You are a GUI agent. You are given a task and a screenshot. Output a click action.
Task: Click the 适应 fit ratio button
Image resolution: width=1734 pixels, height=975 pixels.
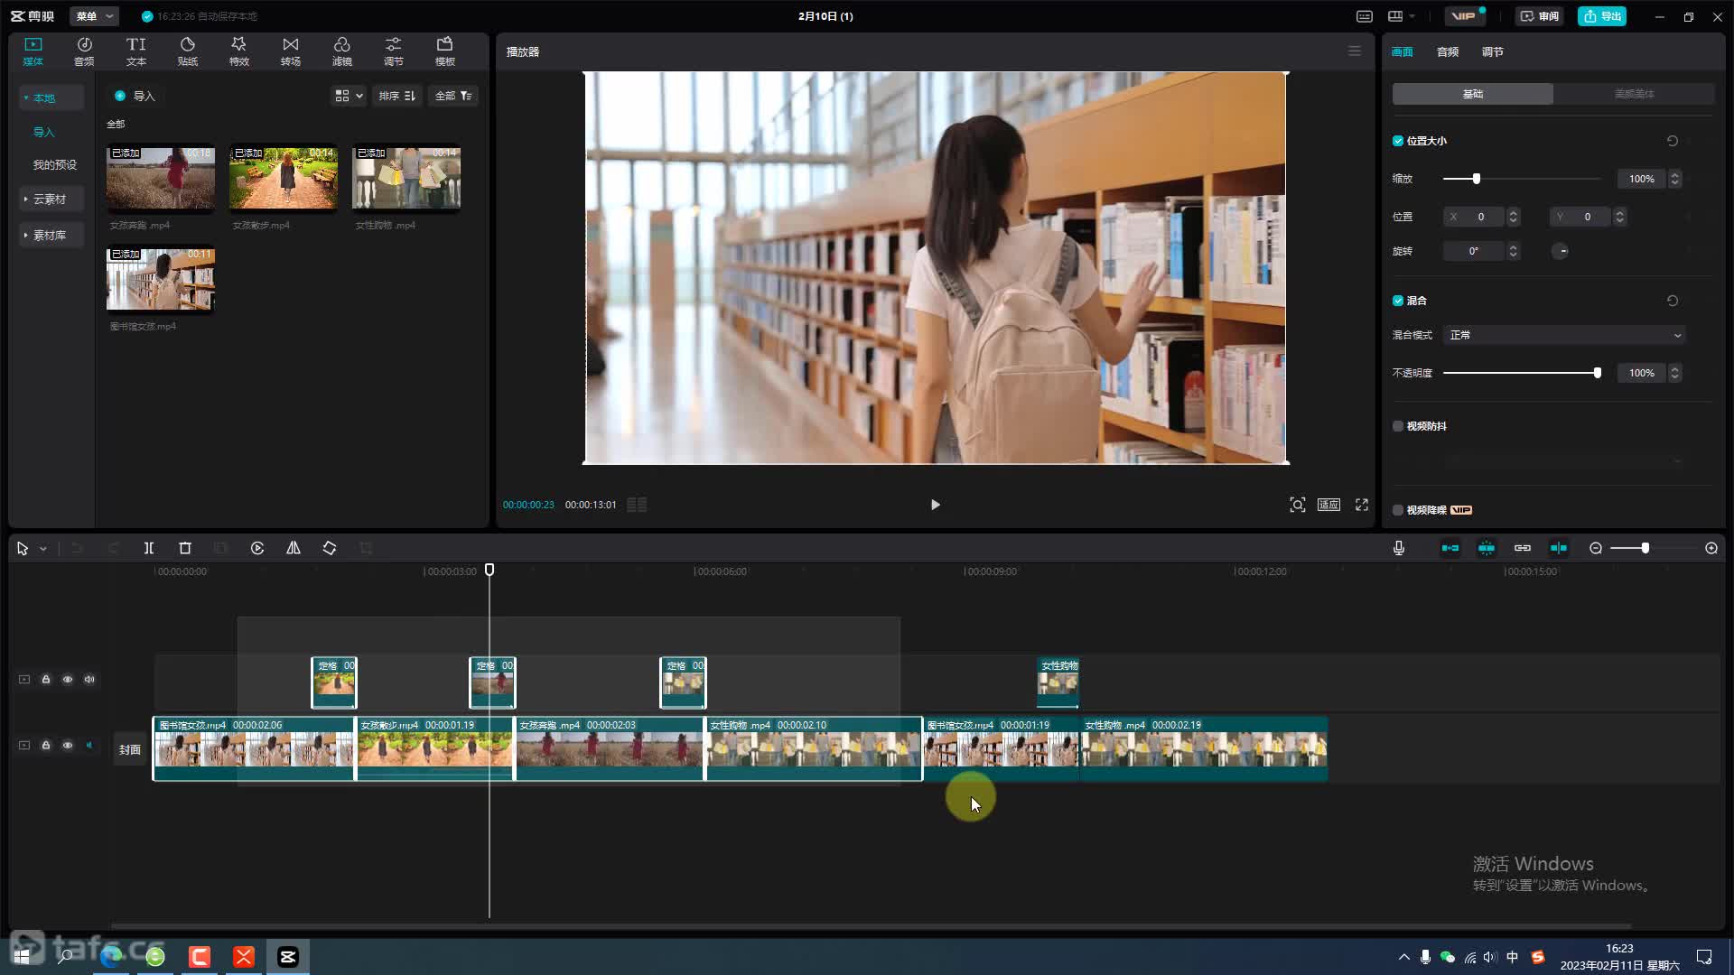tap(1328, 505)
